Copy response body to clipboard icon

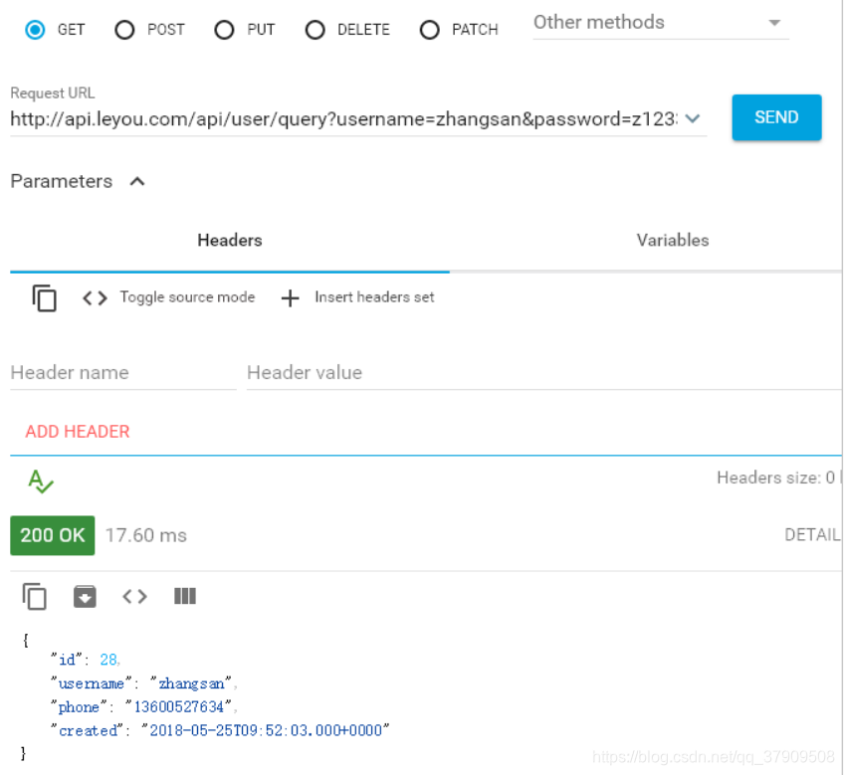point(35,596)
